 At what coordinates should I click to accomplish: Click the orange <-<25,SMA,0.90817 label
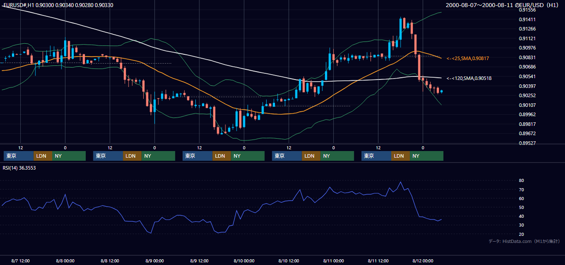(x=468, y=58)
